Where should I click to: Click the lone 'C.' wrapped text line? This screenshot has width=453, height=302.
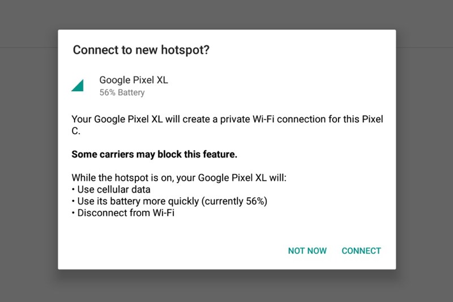[76, 131]
